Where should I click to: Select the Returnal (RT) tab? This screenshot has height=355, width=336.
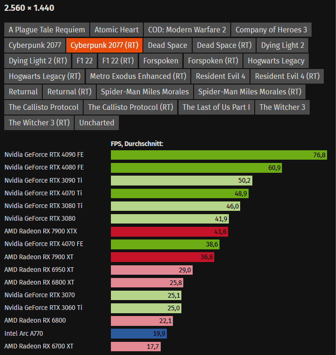[70, 92]
